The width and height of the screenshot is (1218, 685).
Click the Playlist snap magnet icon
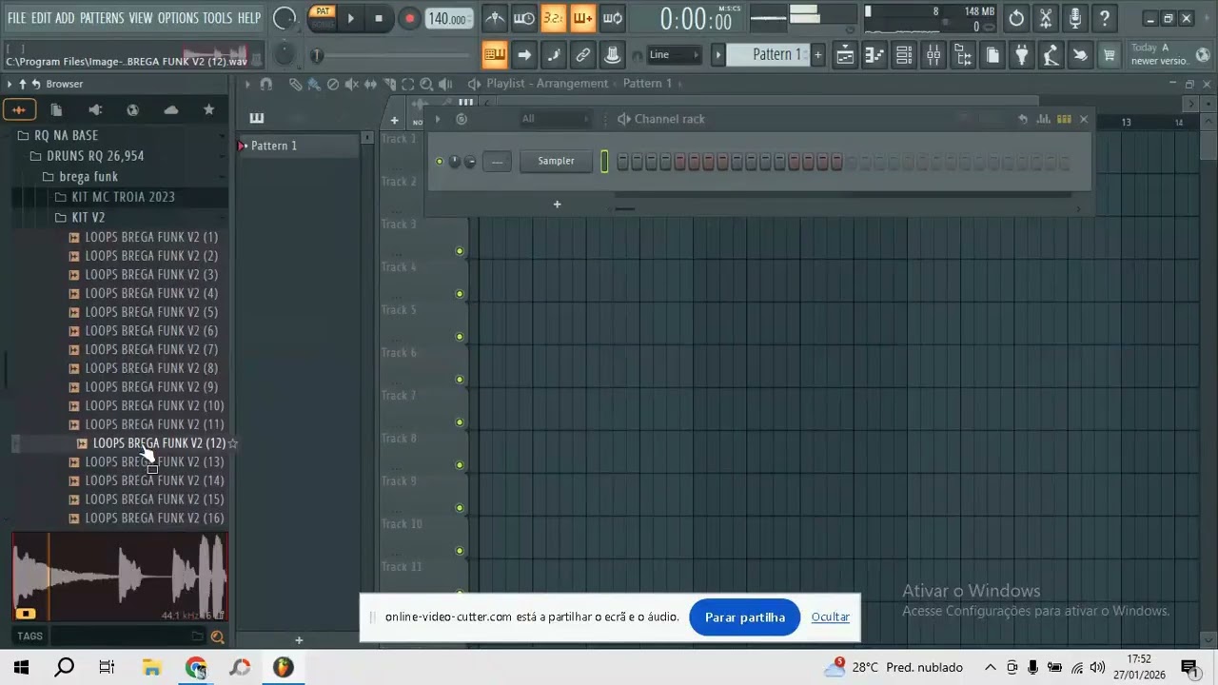pos(266,85)
